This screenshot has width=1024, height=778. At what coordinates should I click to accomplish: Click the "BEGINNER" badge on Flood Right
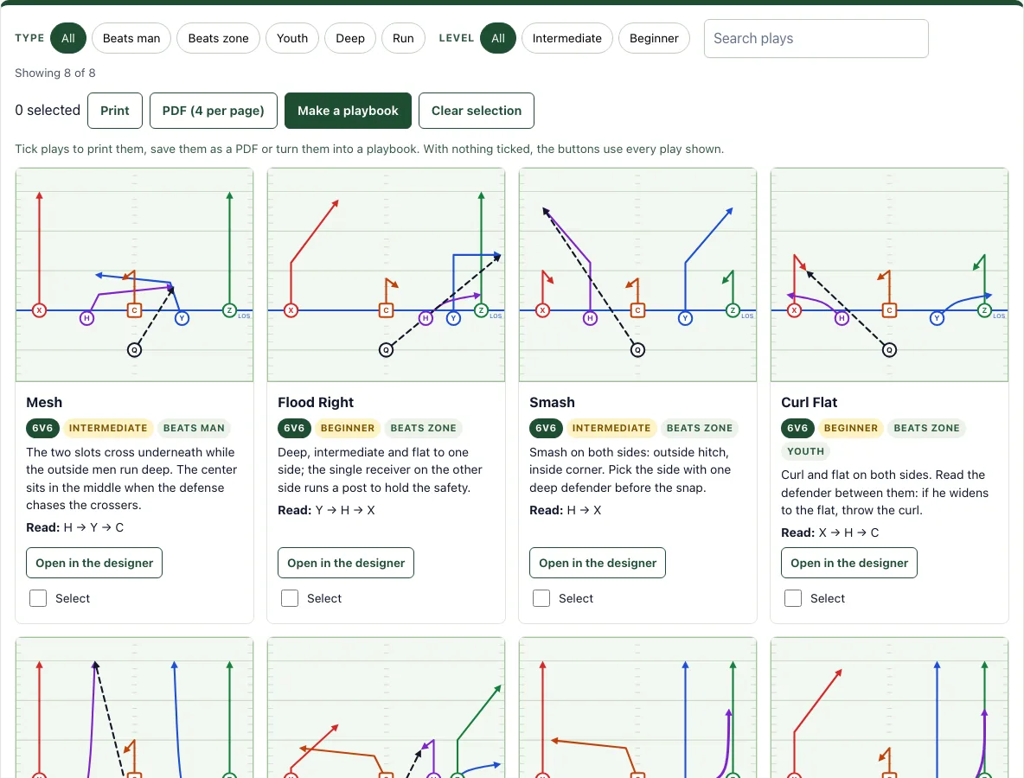tap(348, 428)
